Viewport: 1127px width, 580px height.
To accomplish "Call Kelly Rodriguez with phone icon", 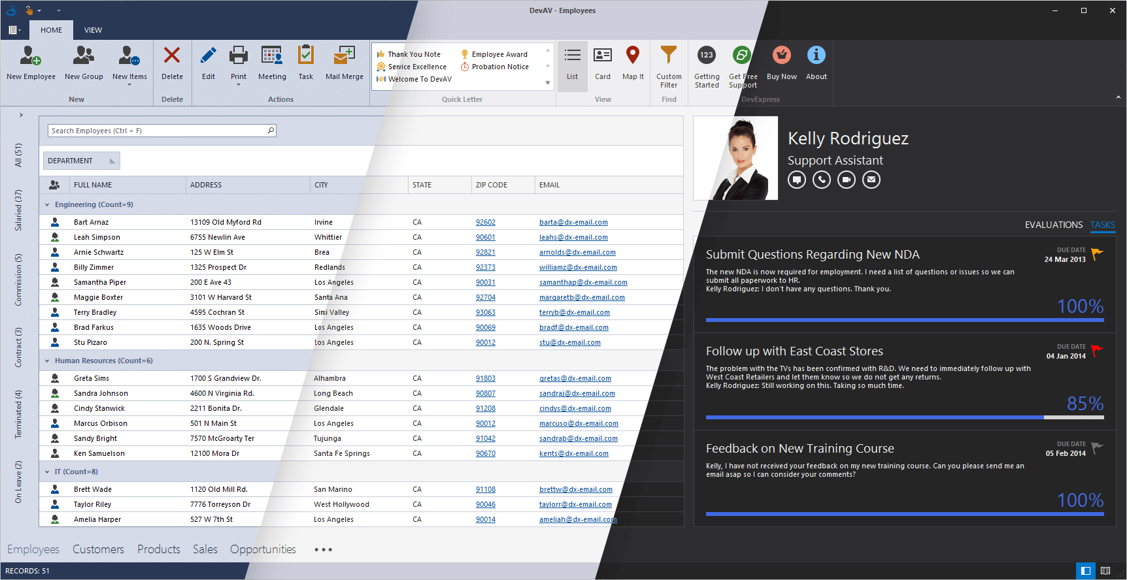I will (822, 180).
